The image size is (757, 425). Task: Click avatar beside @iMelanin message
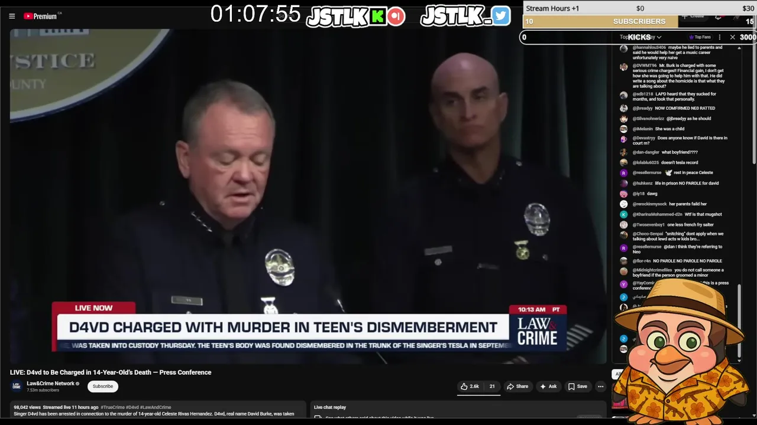(623, 129)
